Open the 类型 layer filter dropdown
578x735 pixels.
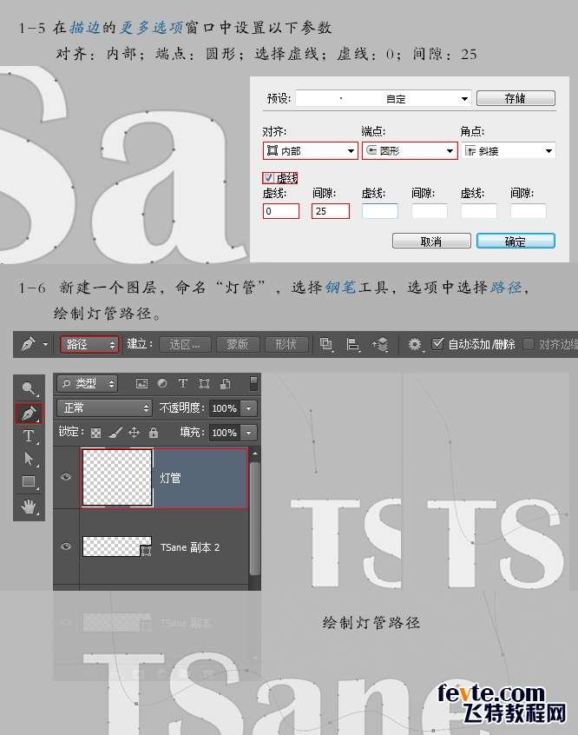[x=87, y=383]
